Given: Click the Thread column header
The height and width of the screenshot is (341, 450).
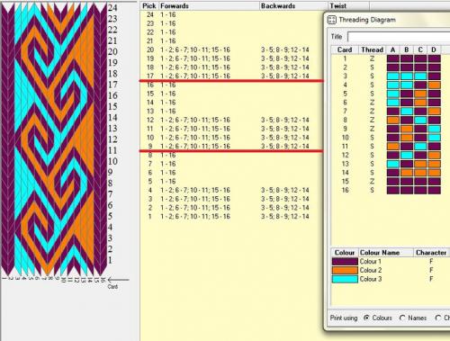Looking at the screenshot, I should click(x=372, y=49).
